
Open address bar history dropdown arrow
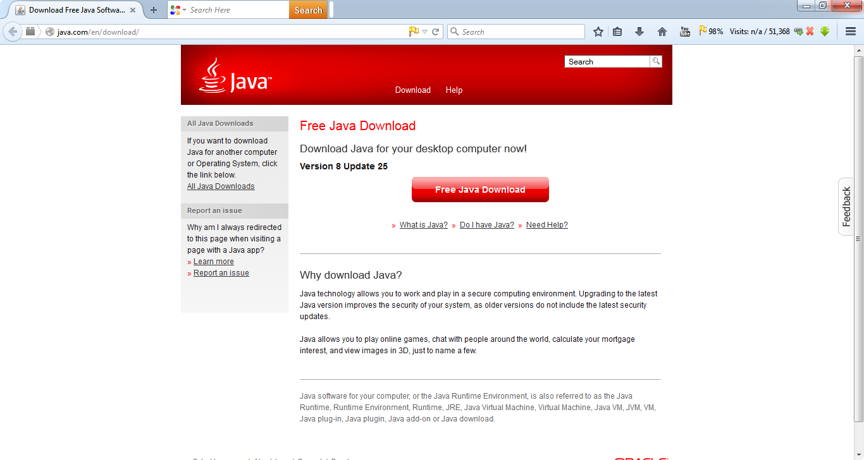[x=425, y=32]
